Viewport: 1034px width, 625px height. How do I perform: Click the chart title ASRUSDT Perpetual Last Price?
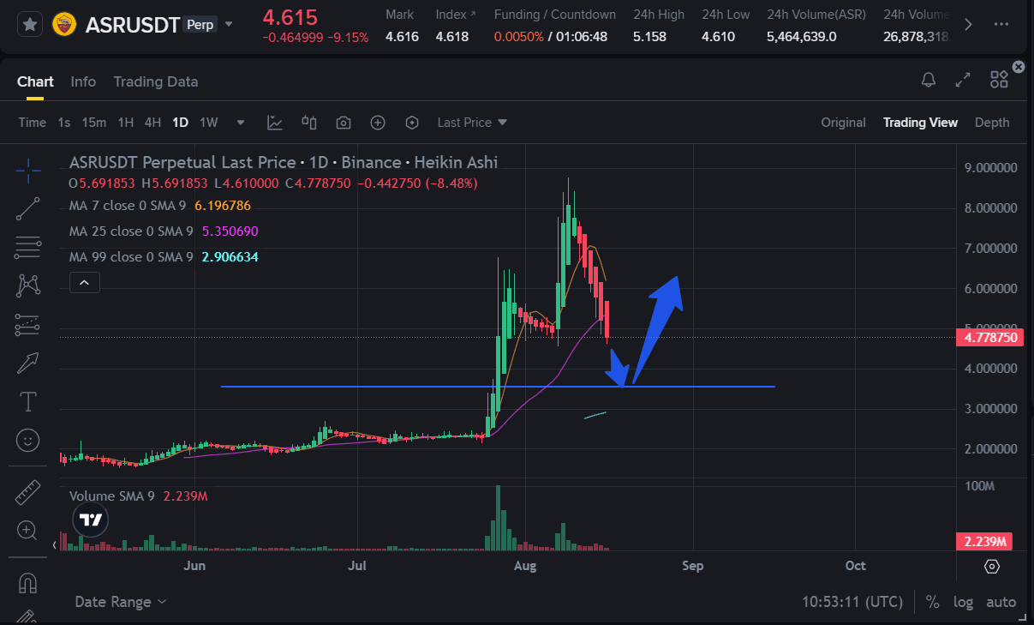point(182,162)
